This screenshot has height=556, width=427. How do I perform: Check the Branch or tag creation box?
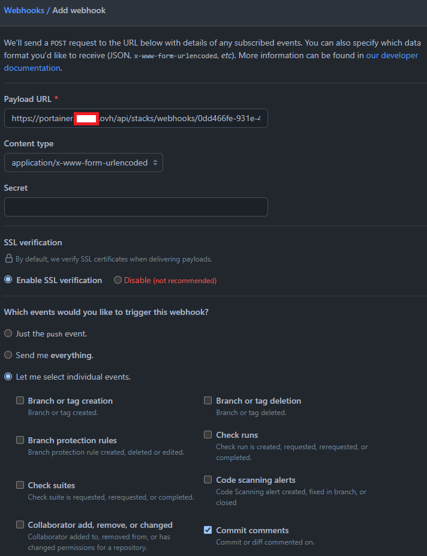[20, 401]
